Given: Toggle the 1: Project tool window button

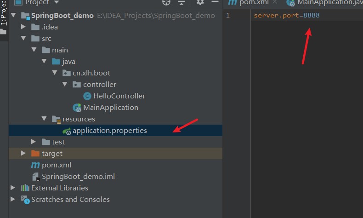Looking at the screenshot, I should click(4, 17).
